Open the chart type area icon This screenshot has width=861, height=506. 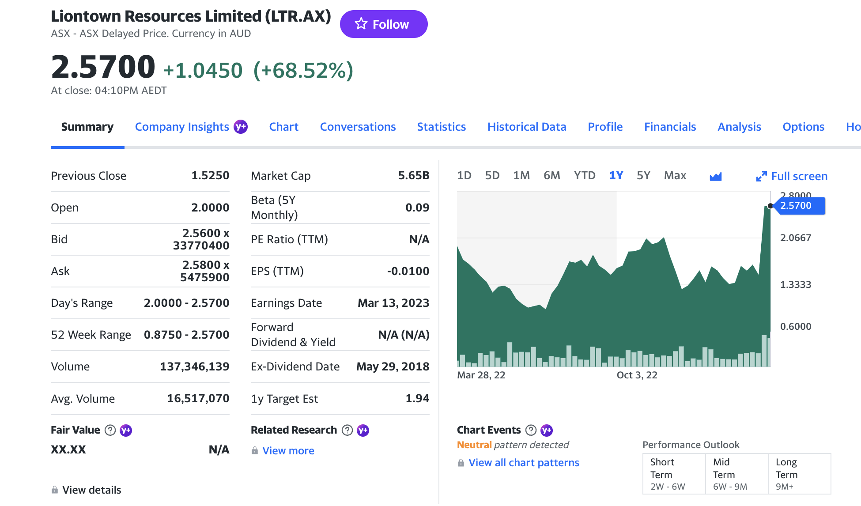coord(715,177)
